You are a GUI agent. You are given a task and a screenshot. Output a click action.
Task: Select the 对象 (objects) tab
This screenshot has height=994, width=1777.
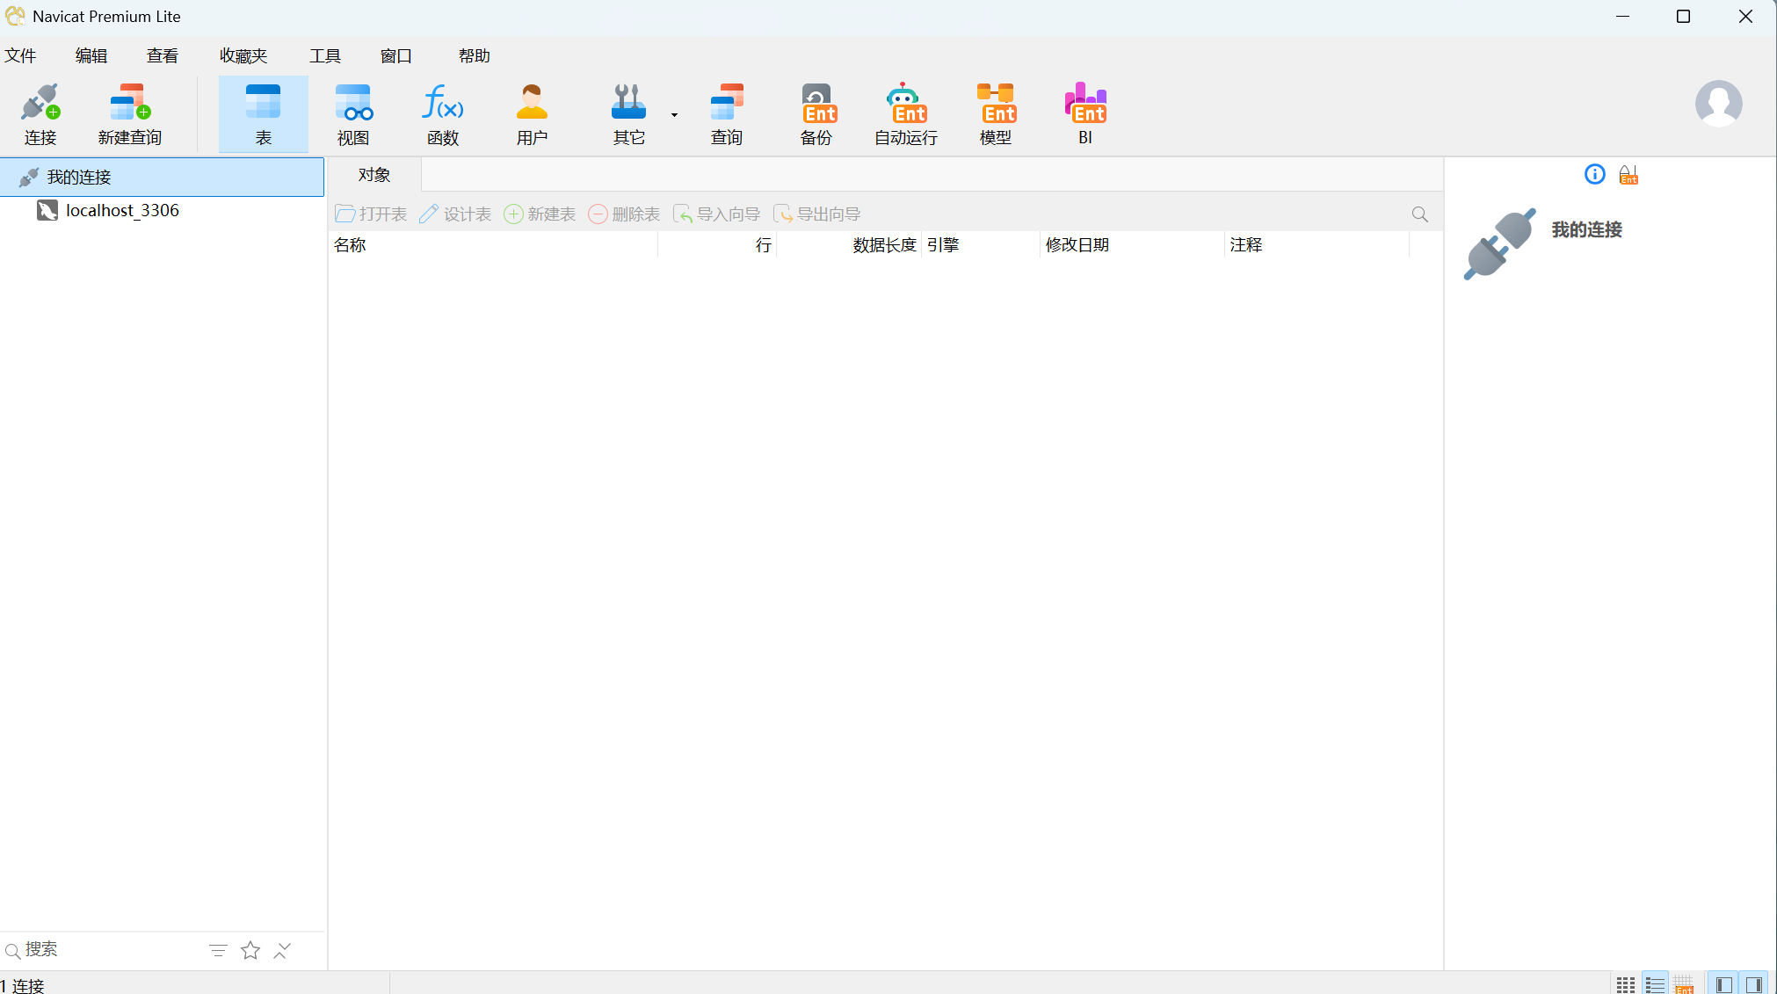point(374,175)
